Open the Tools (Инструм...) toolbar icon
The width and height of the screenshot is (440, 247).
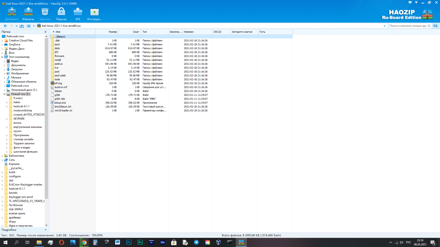94,14
